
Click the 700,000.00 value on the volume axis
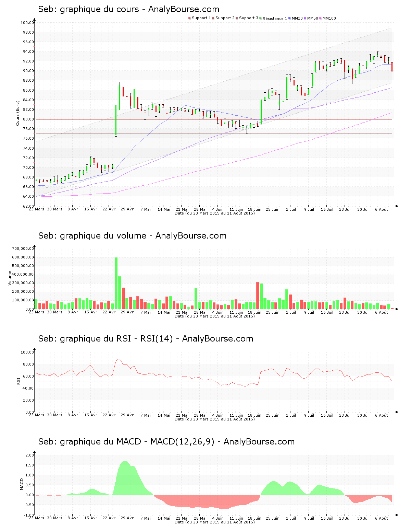(23, 249)
